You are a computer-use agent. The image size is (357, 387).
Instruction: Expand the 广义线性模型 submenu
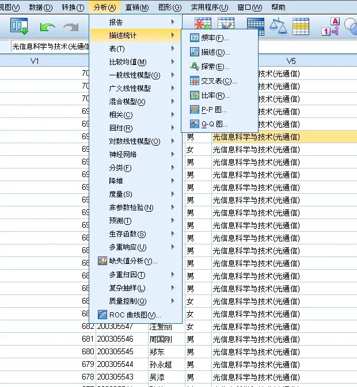(x=136, y=89)
